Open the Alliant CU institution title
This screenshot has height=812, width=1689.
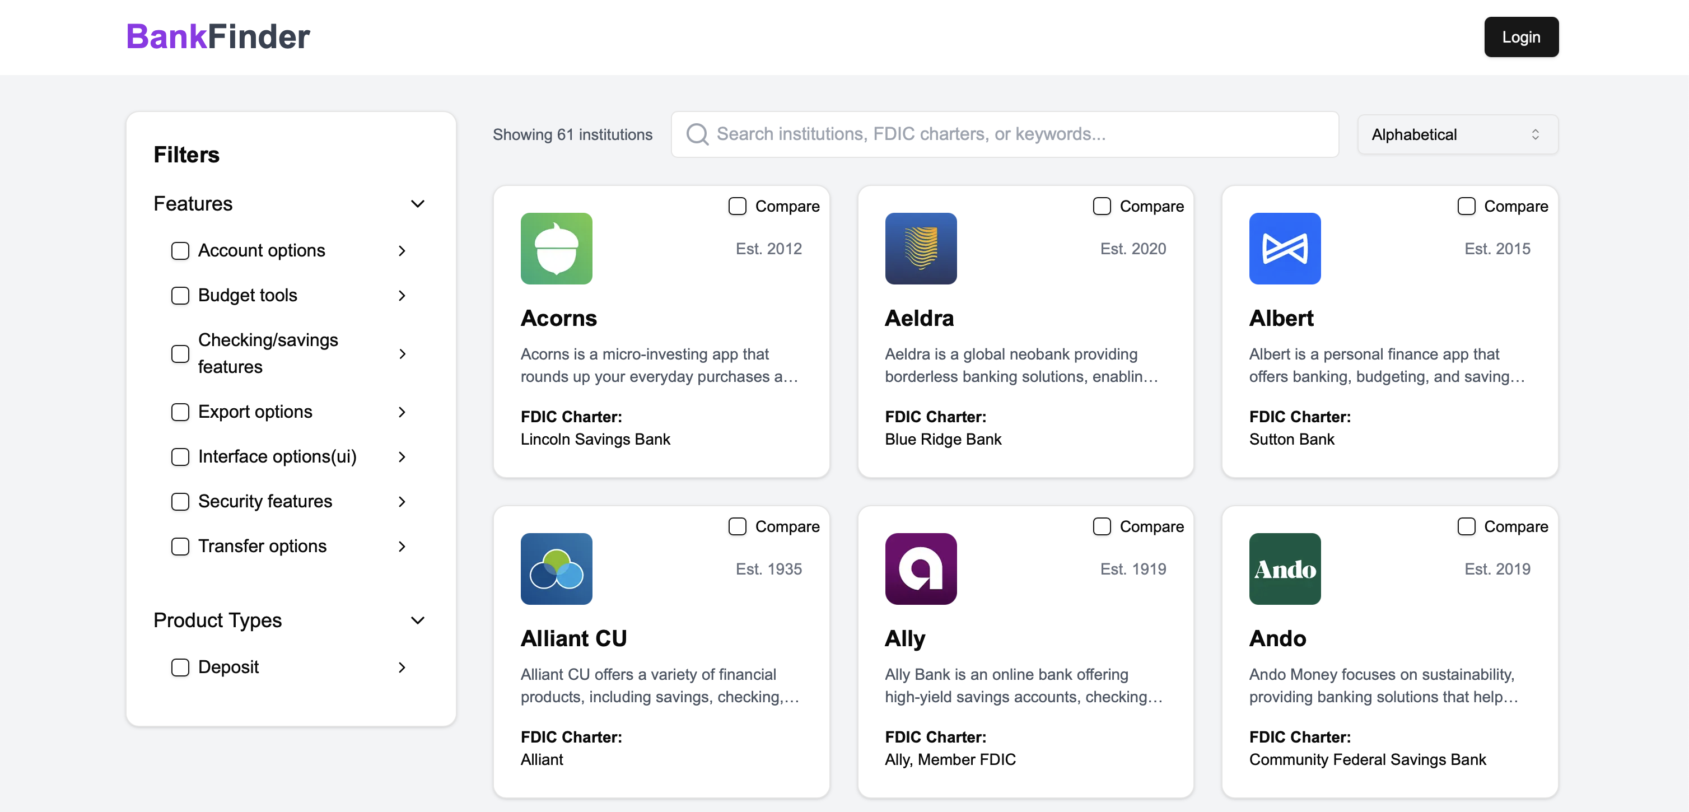pos(573,638)
